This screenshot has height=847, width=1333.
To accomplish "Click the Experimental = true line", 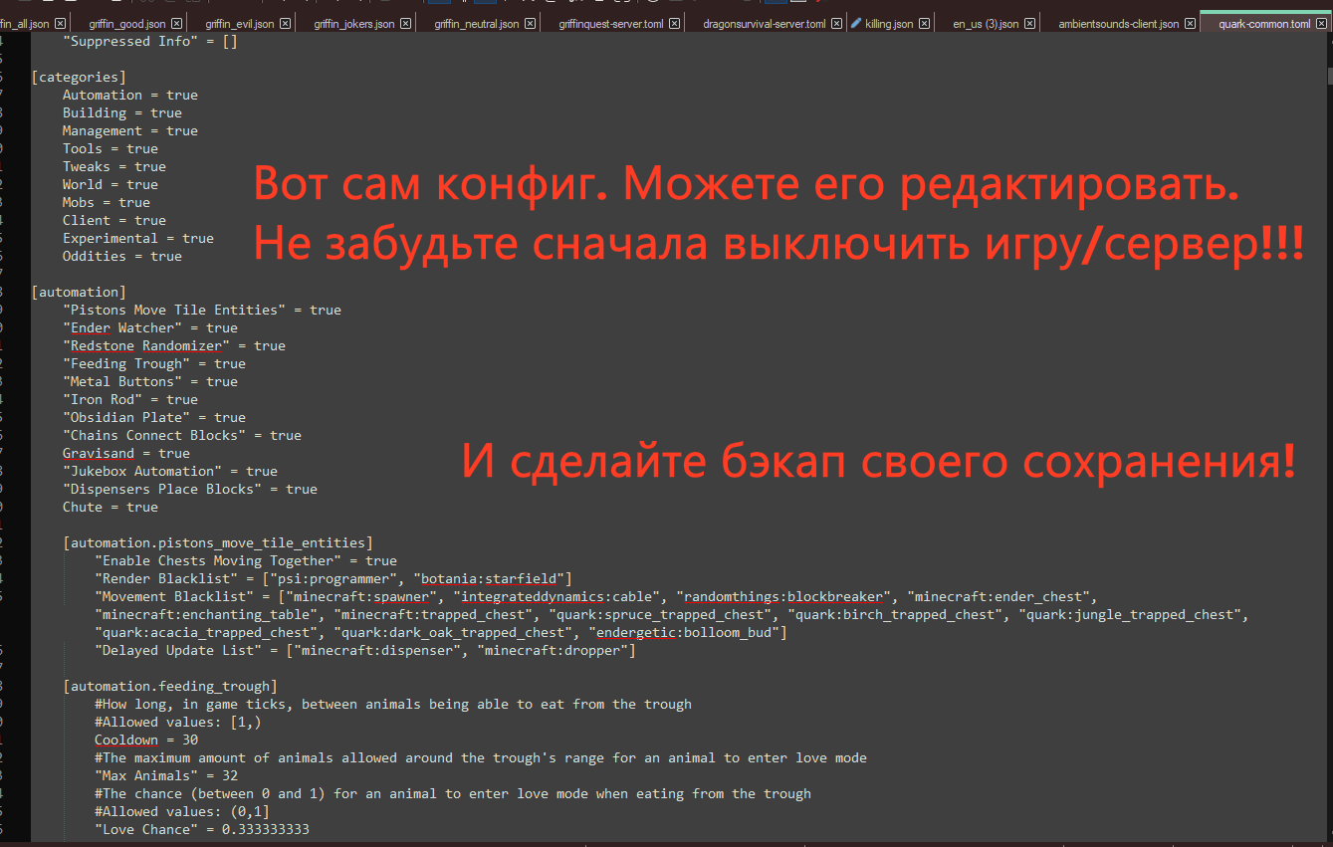I will pyautogui.click(x=137, y=238).
